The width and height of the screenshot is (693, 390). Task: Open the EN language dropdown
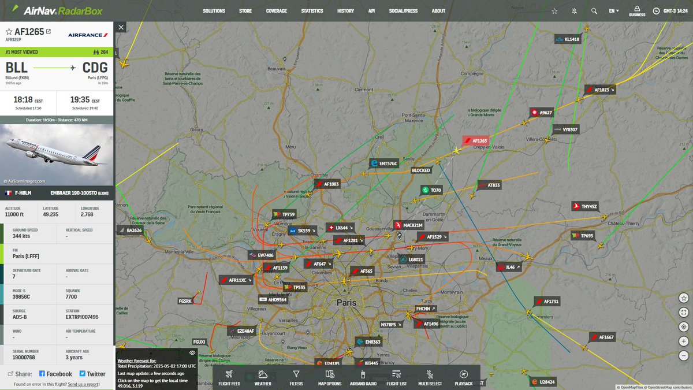(613, 11)
